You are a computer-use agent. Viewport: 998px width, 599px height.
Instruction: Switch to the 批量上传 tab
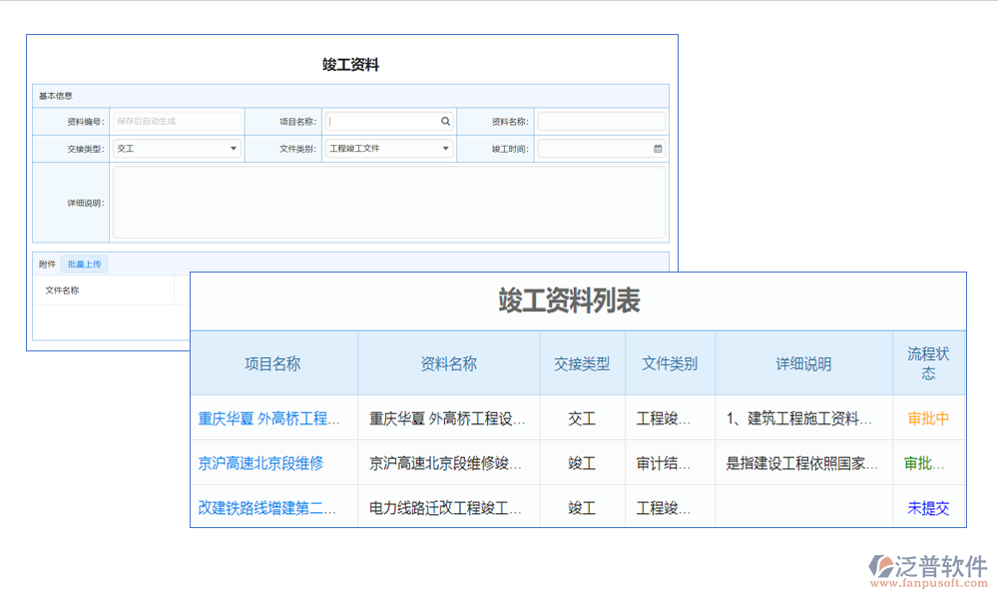pos(84,263)
